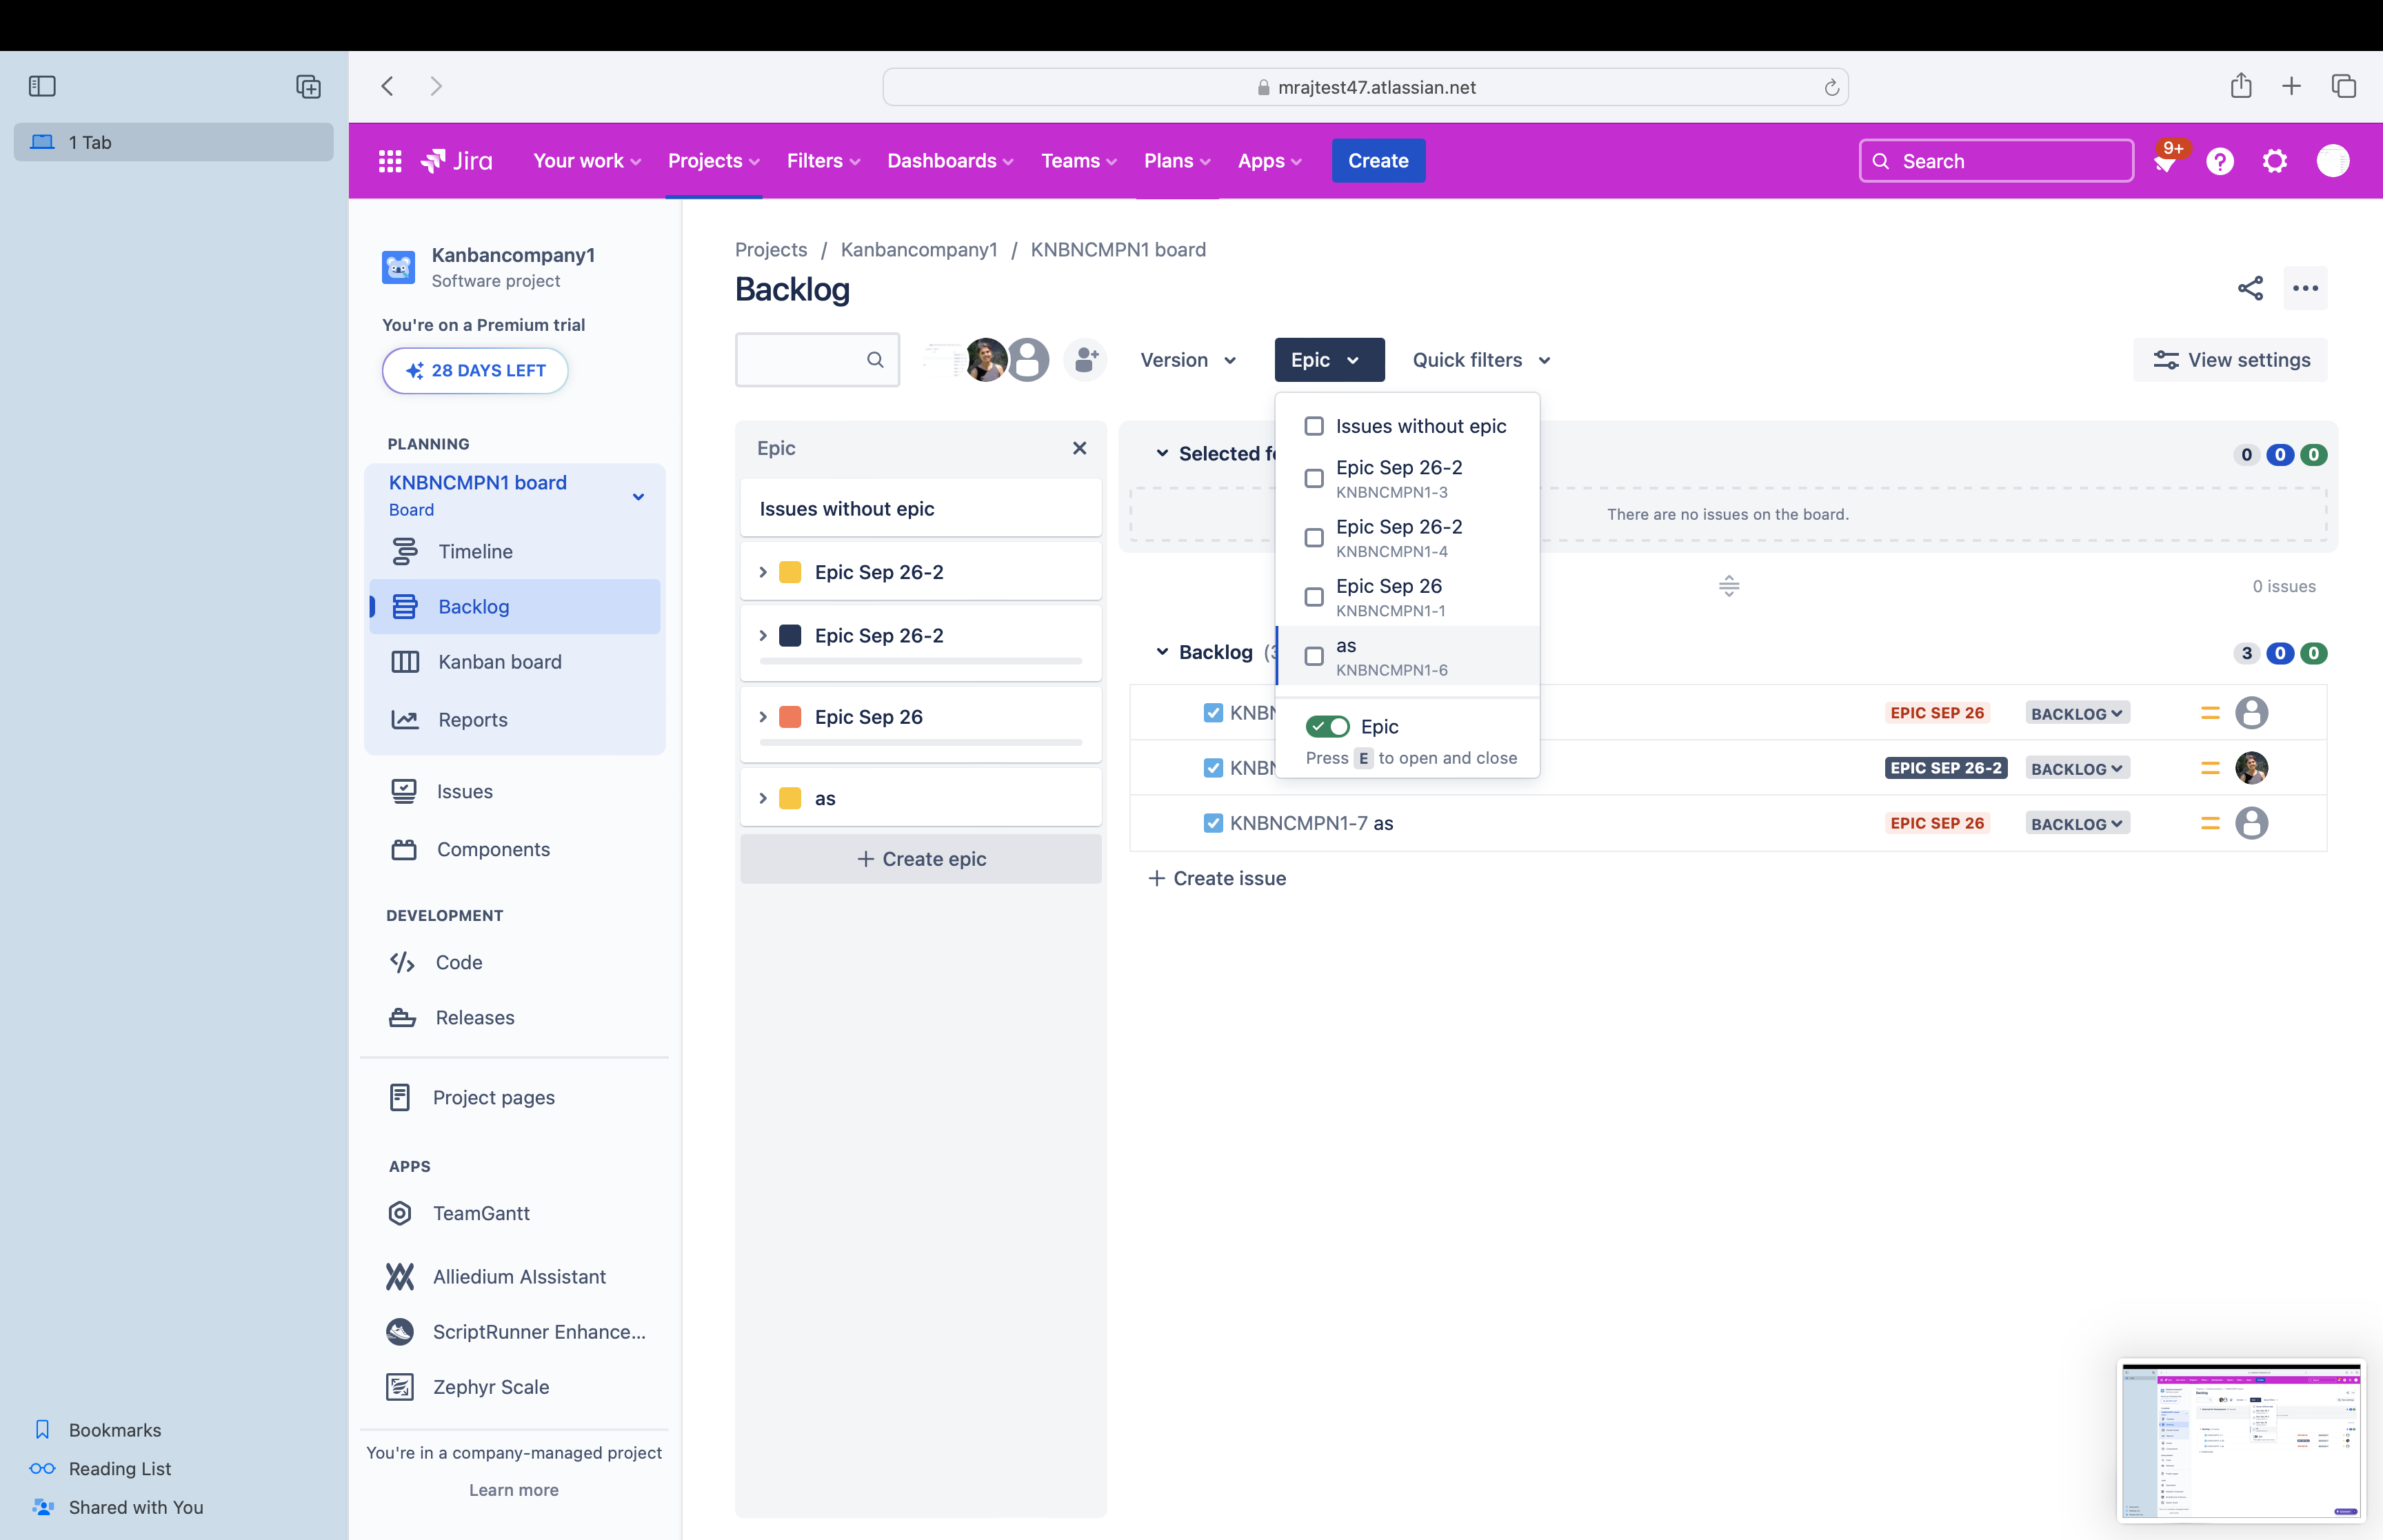The width and height of the screenshot is (2383, 1540).
Task: Check the 'Issues without epic' checkbox
Action: (1314, 426)
